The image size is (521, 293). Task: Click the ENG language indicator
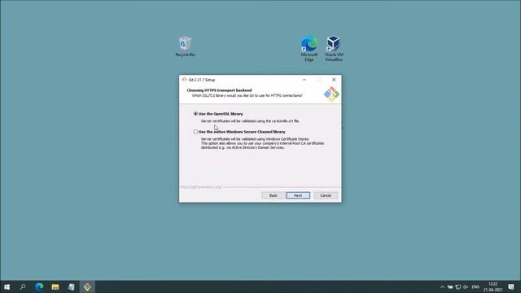click(x=475, y=287)
